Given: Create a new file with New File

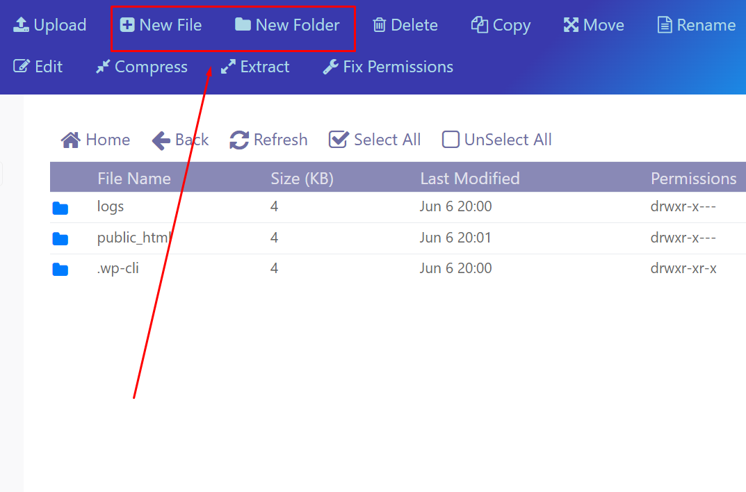Looking at the screenshot, I should pos(161,26).
